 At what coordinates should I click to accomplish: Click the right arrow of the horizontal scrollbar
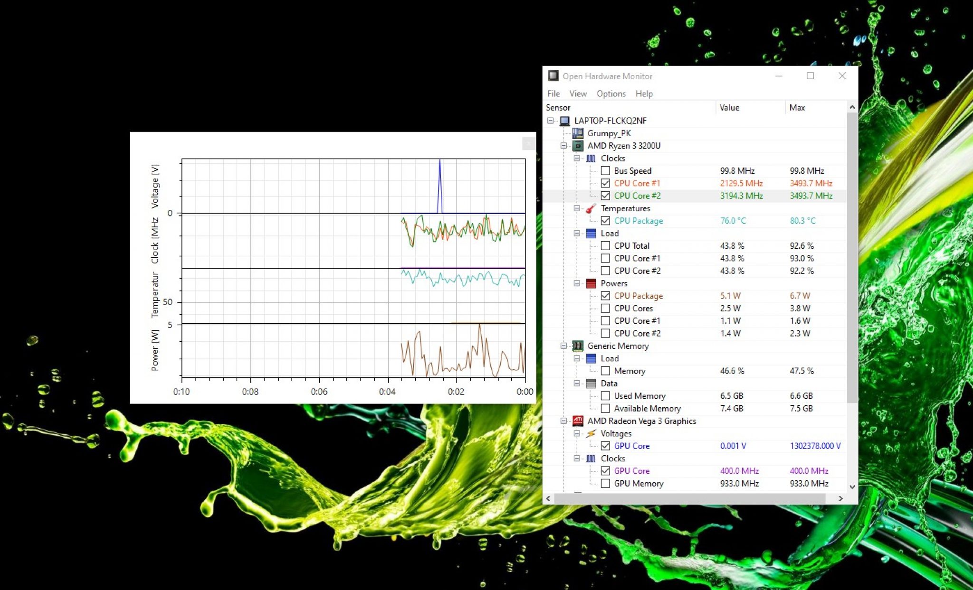pyautogui.click(x=840, y=499)
